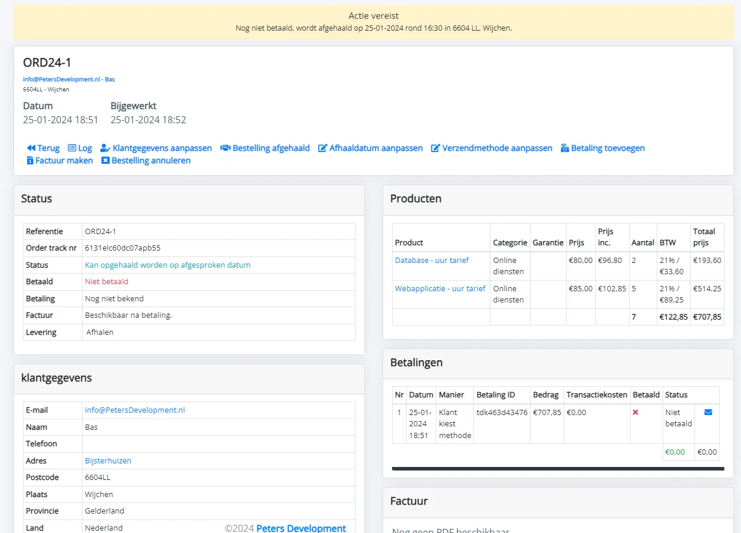
Task: Select the Klantgegevens aanpassen person-edit icon
Action: coord(105,148)
